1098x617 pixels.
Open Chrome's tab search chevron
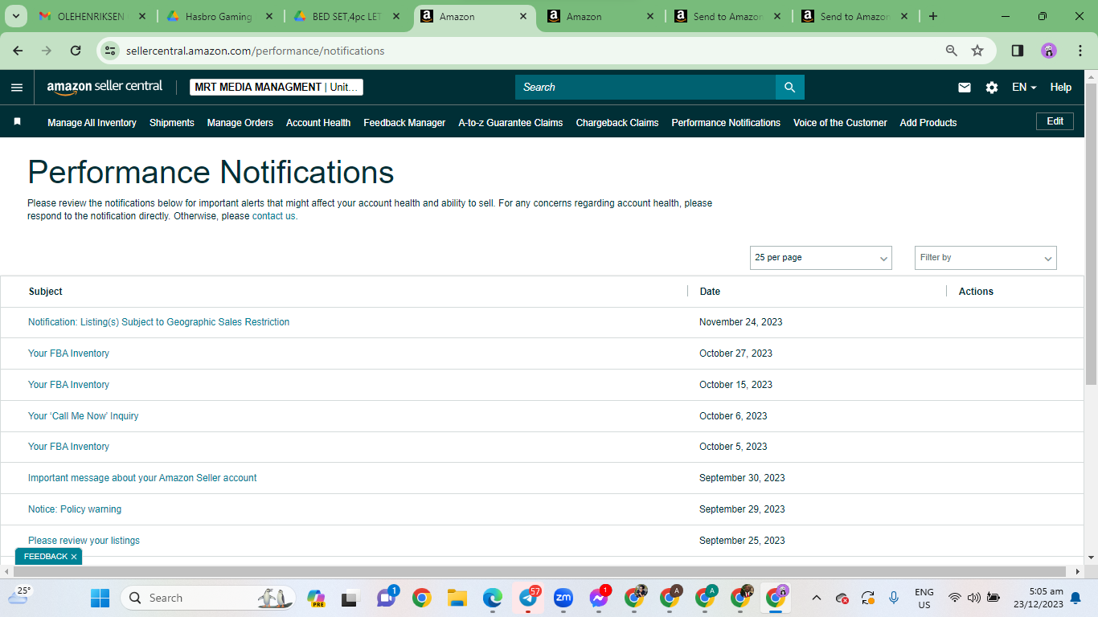click(17, 16)
